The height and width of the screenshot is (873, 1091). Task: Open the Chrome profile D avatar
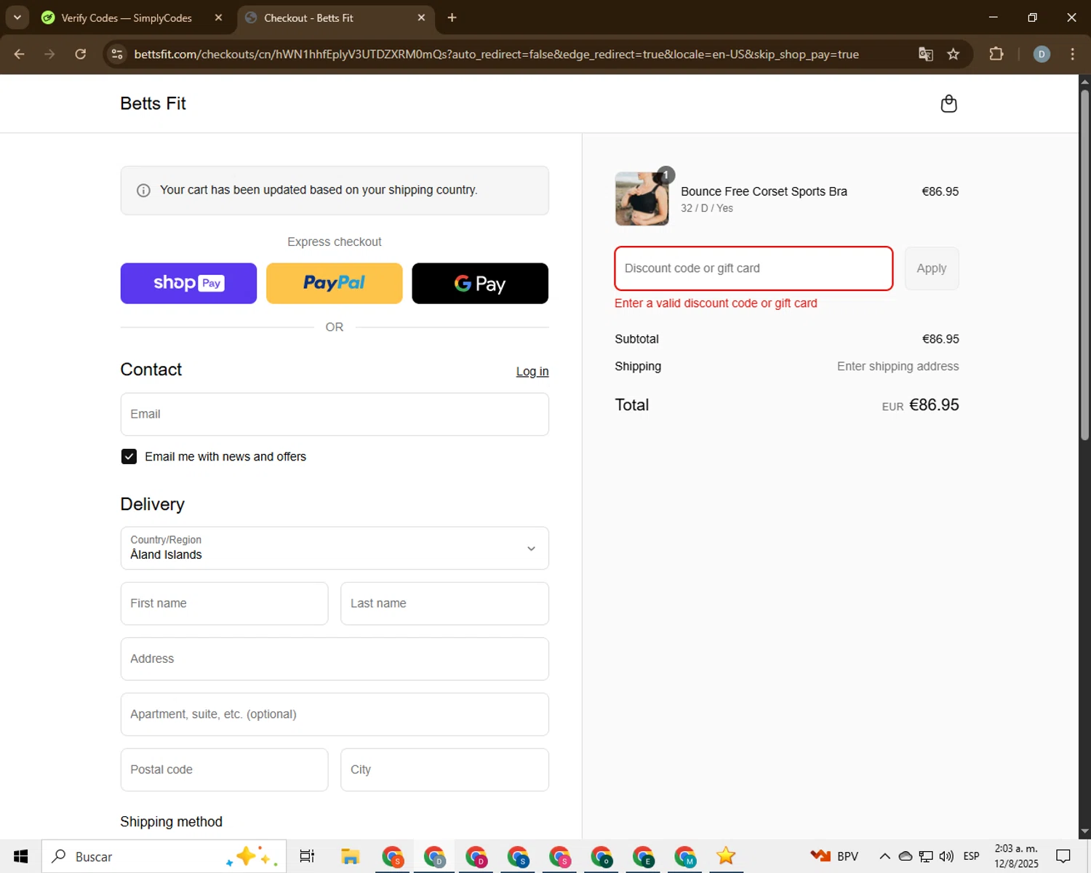pos(1042,55)
